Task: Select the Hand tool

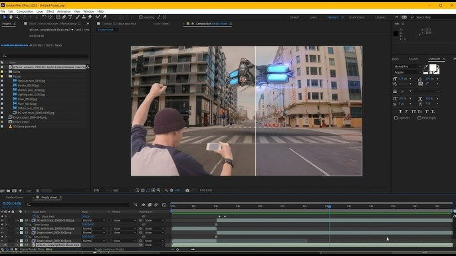Action: click(11, 17)
